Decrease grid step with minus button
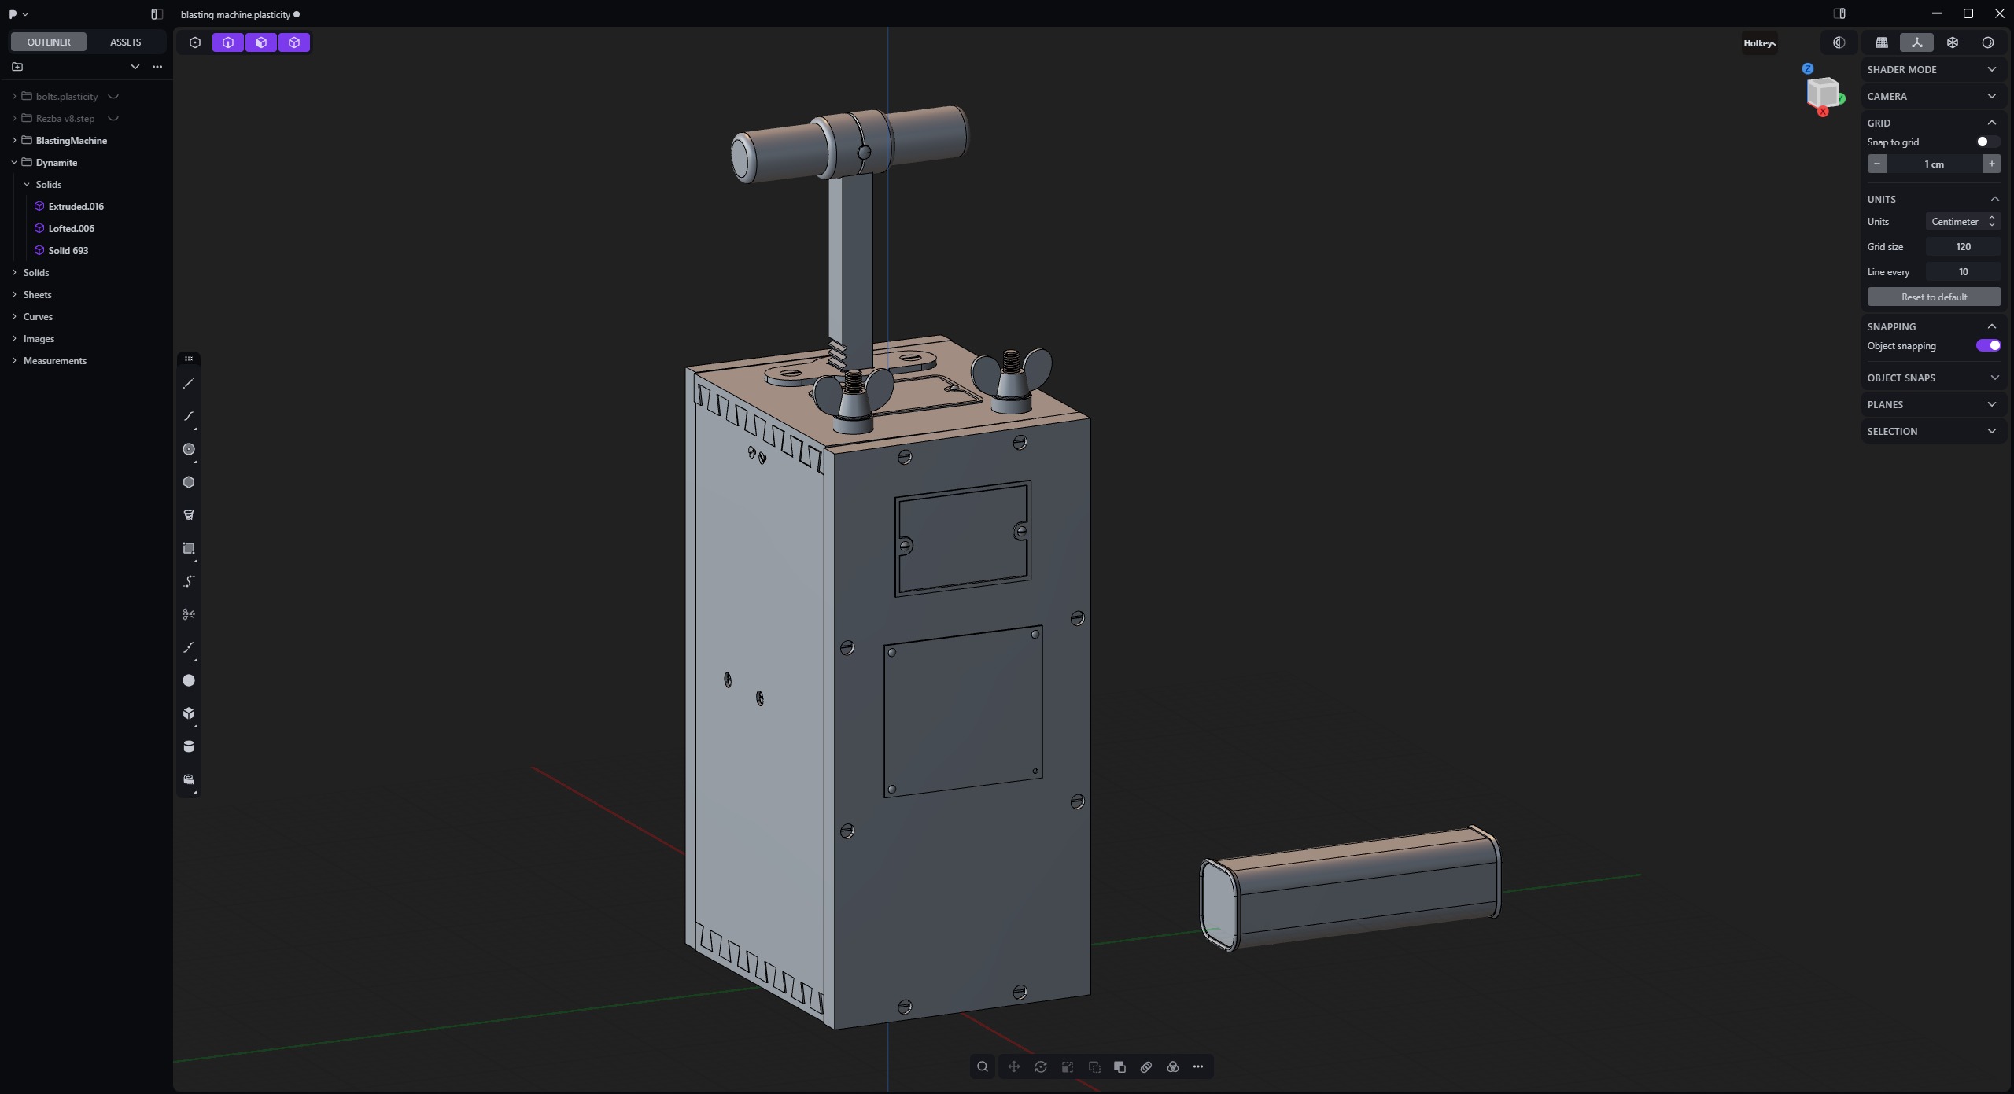Screen dimensions: 2014x1094 (x=1877, y=164)
